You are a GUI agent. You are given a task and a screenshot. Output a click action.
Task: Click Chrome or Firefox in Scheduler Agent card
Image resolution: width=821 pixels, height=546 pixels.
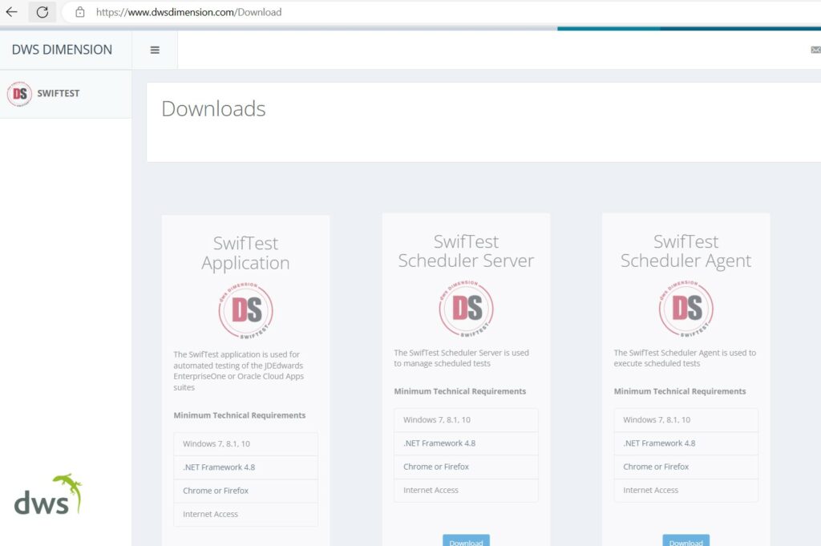coord(686,467)
